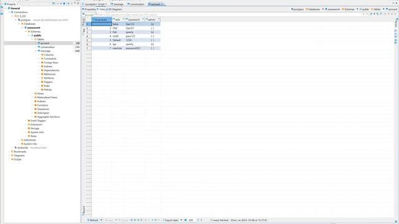399x224 pixels.
Task: Click the public breadcrumb link
Action: point(364,9)
